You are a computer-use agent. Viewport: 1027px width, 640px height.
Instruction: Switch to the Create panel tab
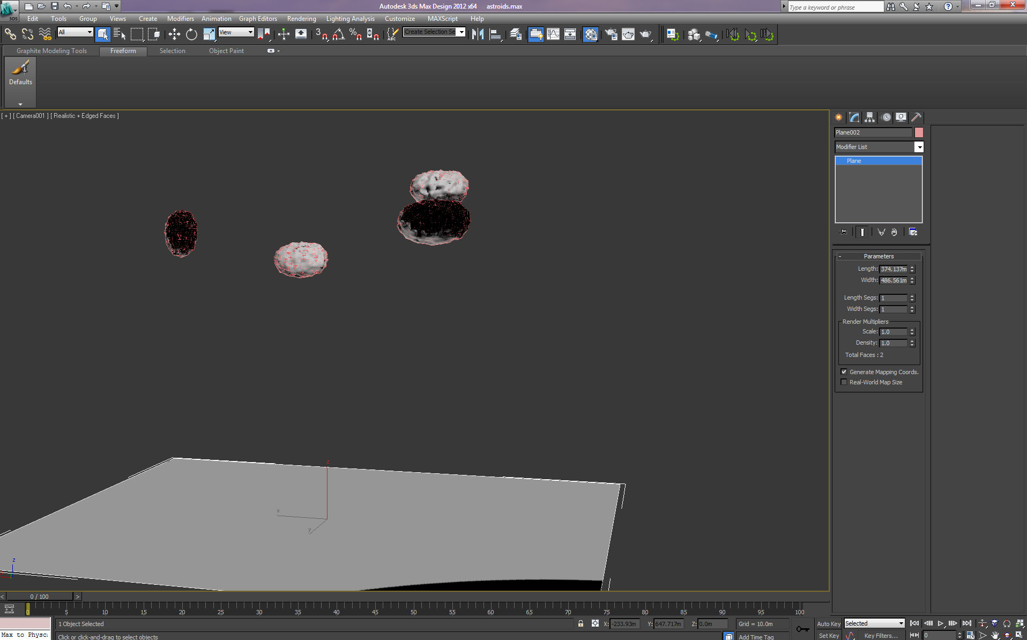click(x=839, y=117)
